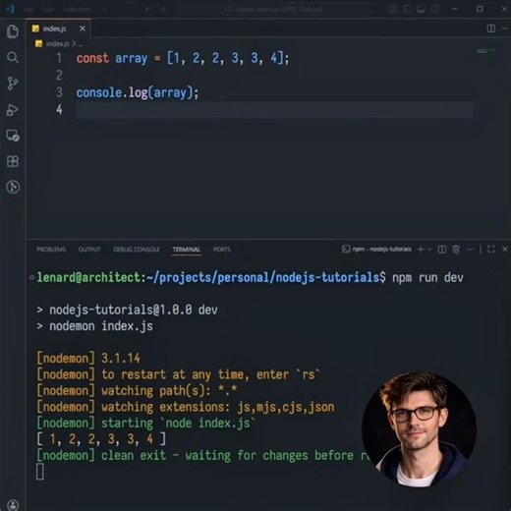Go back with the title bar arrow
Screen dimensions: 511x511
(148, 9)
